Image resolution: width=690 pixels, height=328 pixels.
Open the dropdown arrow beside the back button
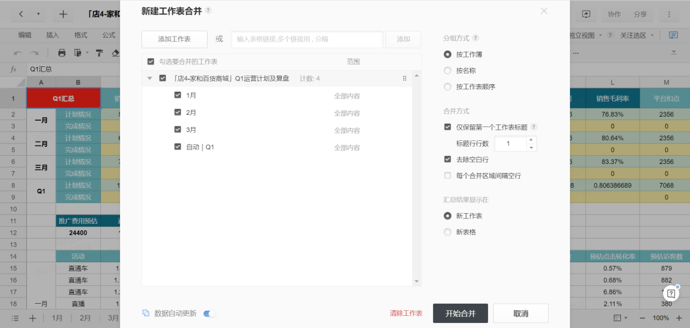[38, 14]
